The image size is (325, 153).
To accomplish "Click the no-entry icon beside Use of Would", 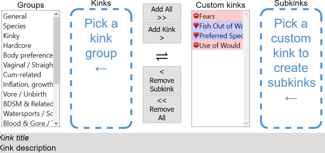I will pos(196,45).
